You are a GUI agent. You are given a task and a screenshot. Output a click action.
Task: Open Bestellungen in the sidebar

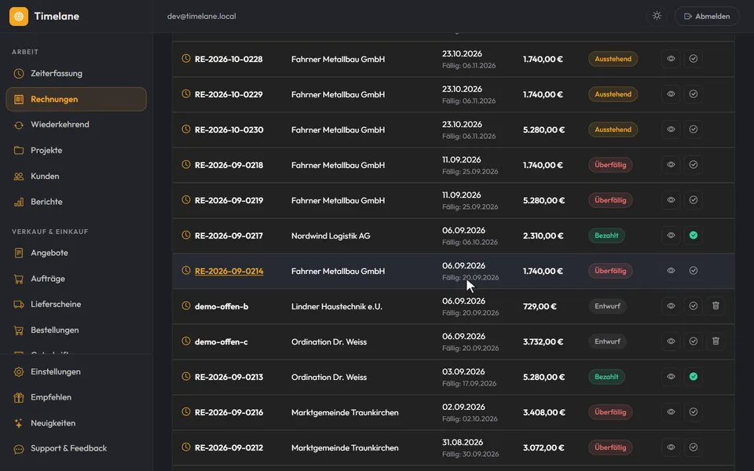[x=76, y=330]
